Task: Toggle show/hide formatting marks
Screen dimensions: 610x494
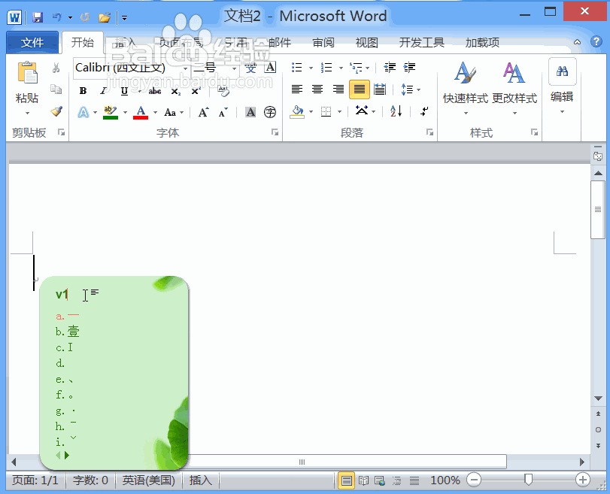Action: pyautogui.click(x=423, y=111)
